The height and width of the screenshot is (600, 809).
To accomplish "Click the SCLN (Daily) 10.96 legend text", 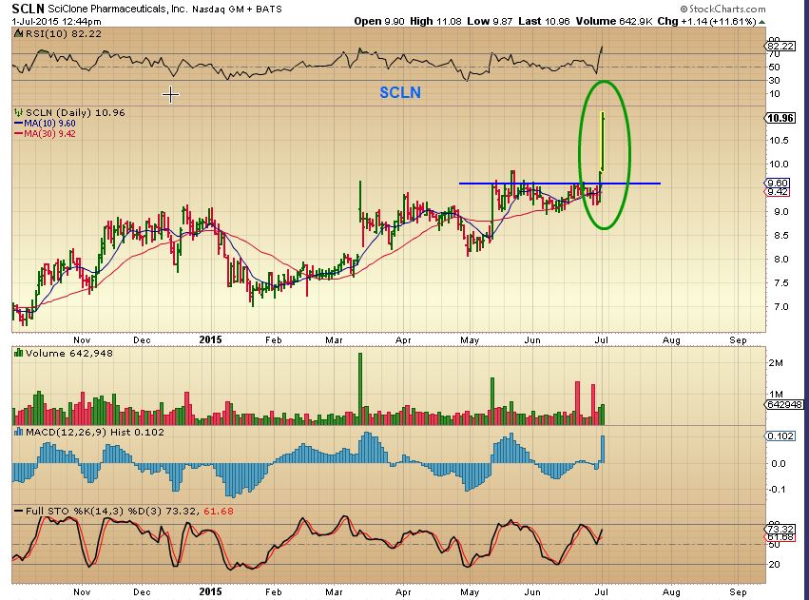I will click(x=75, y=112).
